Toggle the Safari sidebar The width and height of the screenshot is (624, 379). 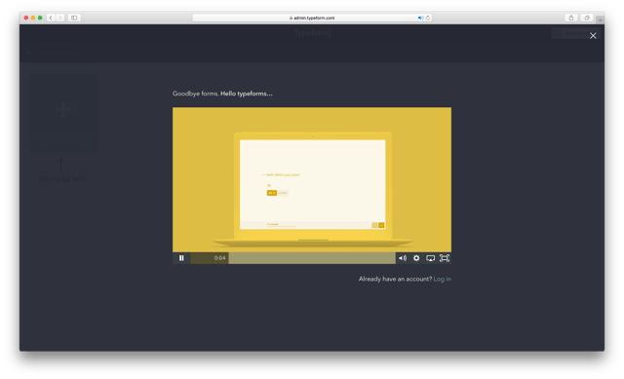[74, 18]
